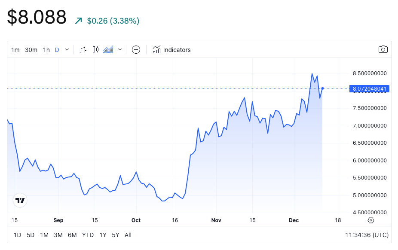Set the interval to 1h

[x=46, y=50]
